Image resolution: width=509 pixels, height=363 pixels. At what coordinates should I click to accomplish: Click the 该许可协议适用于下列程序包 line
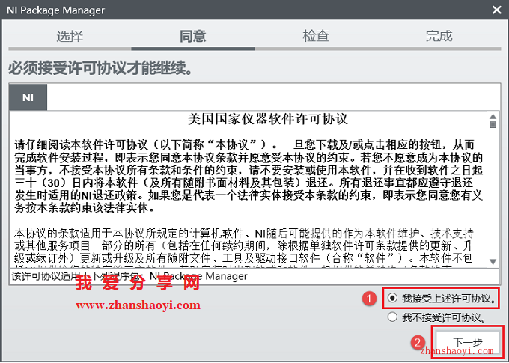pos(129,276)
